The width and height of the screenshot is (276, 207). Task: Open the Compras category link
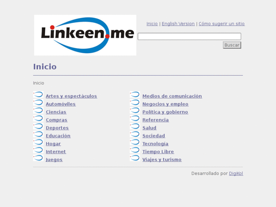pyautogui.click(x=57, y=120)
